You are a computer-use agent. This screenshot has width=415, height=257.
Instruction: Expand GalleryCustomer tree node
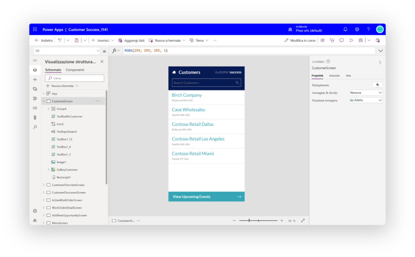(x=48, y=170)
